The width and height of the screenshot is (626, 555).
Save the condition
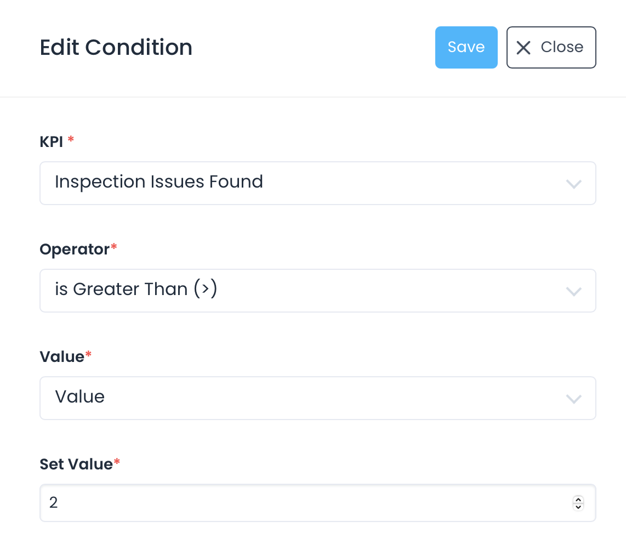pos(466,48)
